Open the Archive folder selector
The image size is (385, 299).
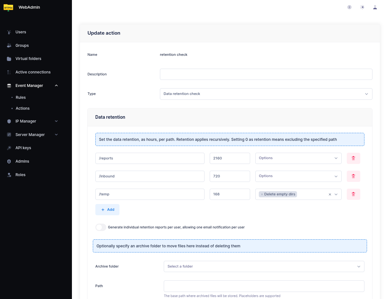tap(264, 266)
